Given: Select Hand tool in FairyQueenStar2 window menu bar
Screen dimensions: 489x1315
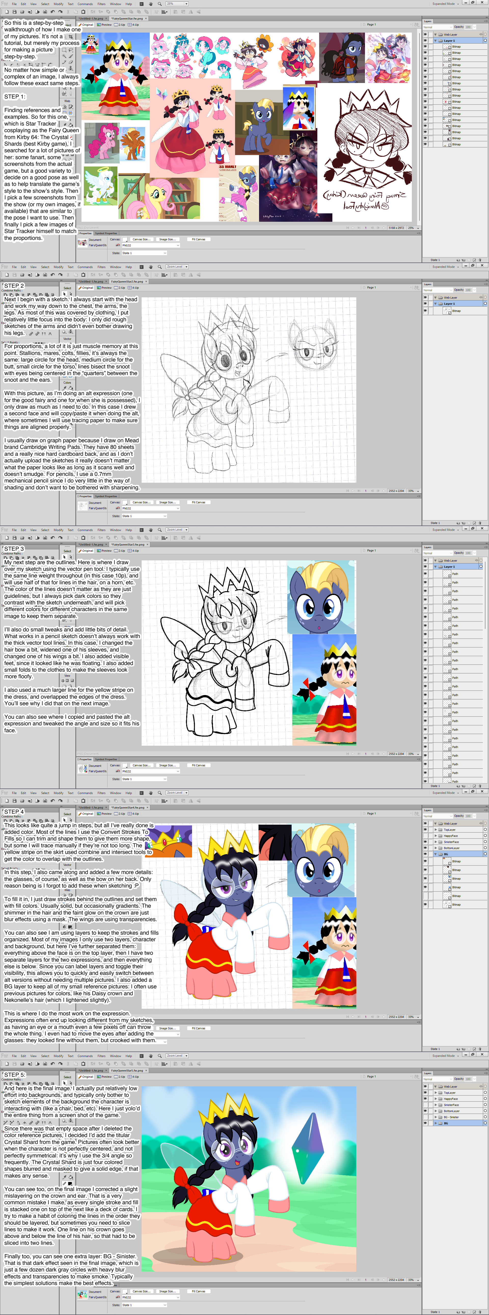Looking at the screenshot, I should (x=151, y=267).
